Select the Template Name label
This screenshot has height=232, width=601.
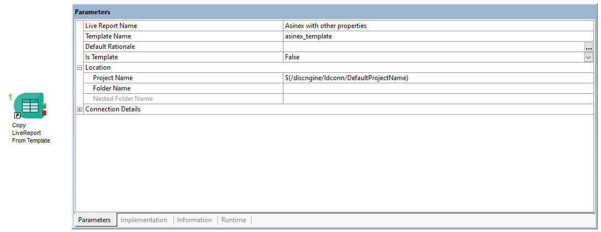108,36
